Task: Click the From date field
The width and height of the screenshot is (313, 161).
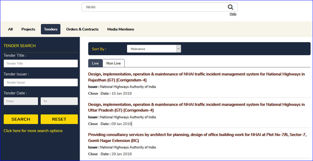Action: 21,101
